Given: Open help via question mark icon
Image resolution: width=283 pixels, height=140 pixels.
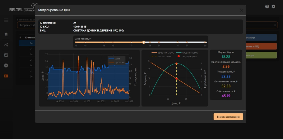Looking at the screenshot, I should tap(267, 7).
